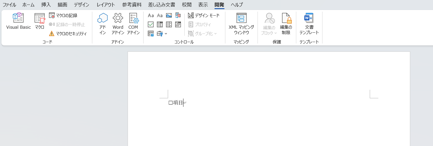The image size is (433, 146).
Task: Expand legacy tools dropdown arrow
Action: click(x=166, y=34)
